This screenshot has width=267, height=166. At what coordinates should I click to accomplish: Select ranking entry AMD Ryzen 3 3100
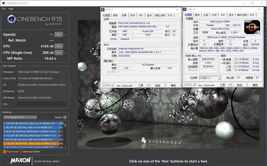point(33,131)
